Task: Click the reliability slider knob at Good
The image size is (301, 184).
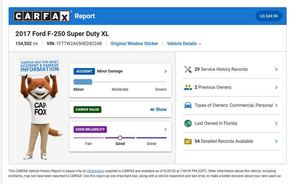Action: tap(120, 138)
